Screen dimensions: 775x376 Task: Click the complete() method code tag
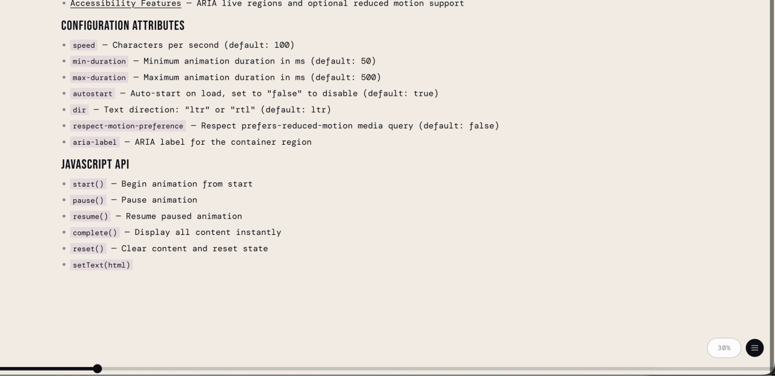95,233
